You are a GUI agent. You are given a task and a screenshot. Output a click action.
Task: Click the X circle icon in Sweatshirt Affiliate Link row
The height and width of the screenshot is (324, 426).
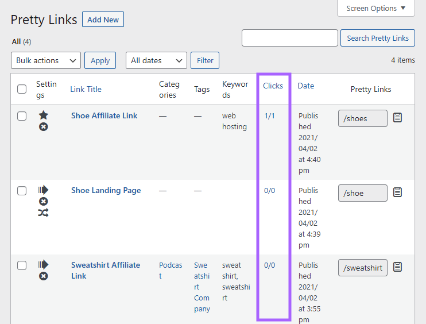[44, 276]
